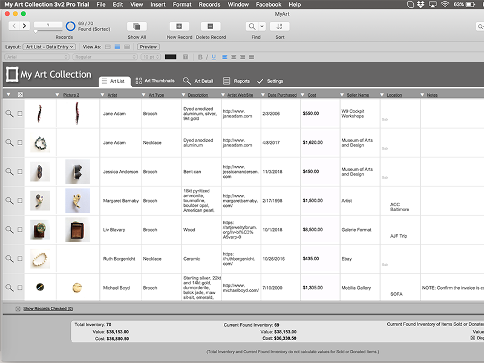Screen dimensions: 484x363
Task: Open detail magnifier for Liv Blavarp row
Action: click(10, 230)
